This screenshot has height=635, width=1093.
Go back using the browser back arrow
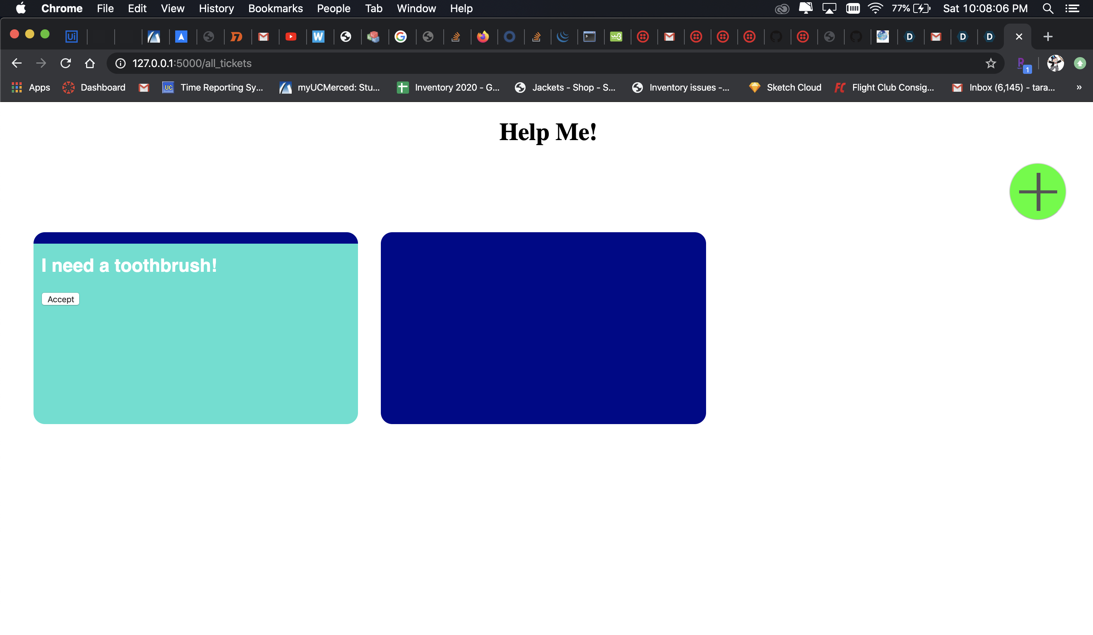coord(16,63)
